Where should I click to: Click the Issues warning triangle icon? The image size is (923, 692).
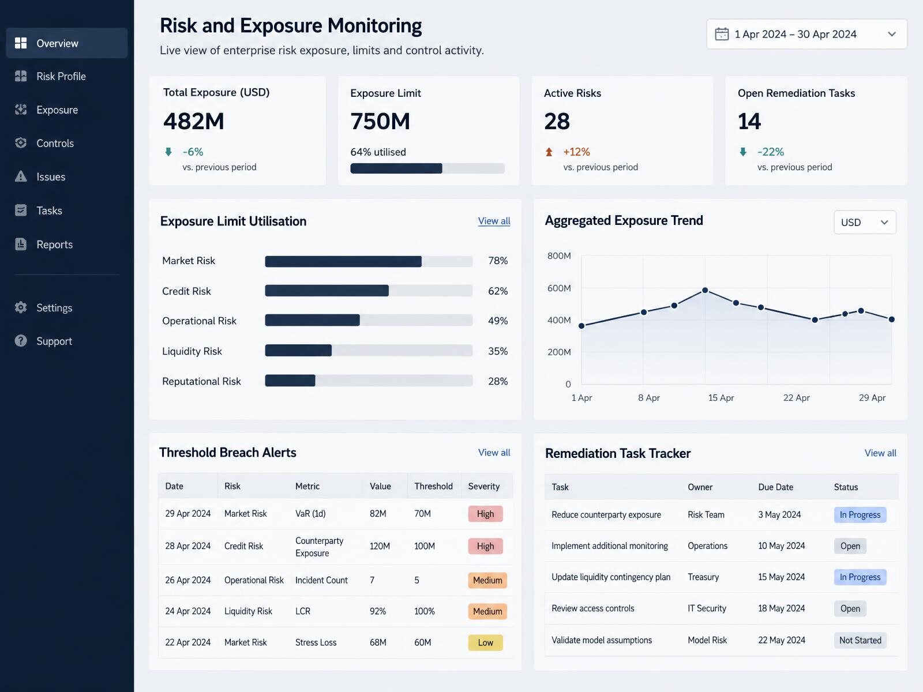pyautogui.click(x=21, y=176)
